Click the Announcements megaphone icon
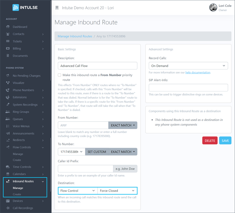The image size is (235, 213). coord(8,133)
